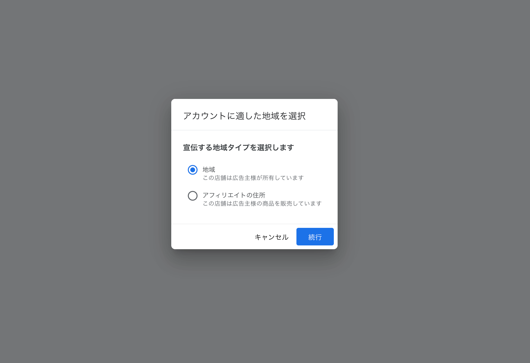Click heading 宣伝する地域タイプを選択します
Viewport: 530px width, 363px height.
(238, 148)
